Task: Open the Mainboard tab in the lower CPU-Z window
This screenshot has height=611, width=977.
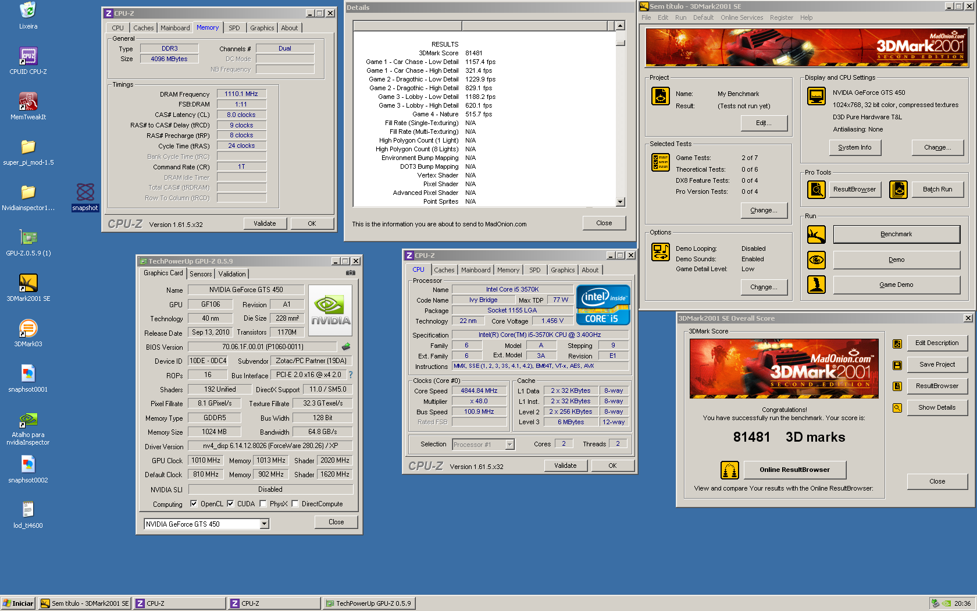Action: pos(476,270)
